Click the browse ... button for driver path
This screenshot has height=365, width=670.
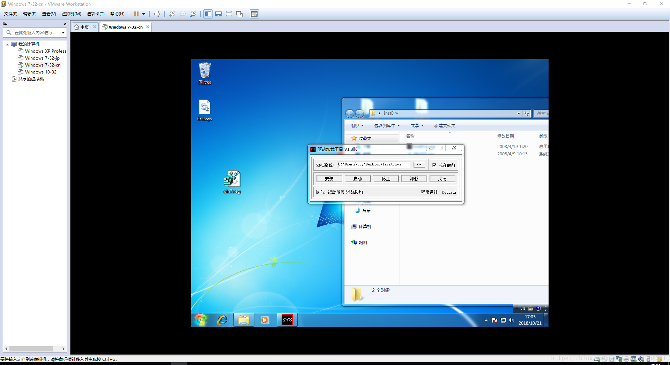(x=419, y=164)
